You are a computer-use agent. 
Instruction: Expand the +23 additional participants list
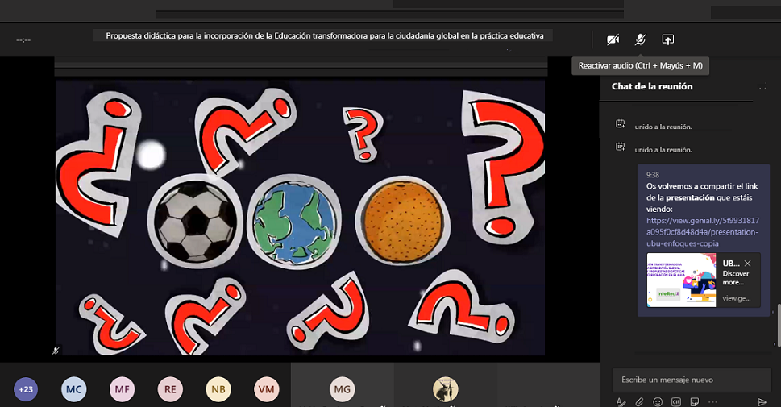click(26, 389)
